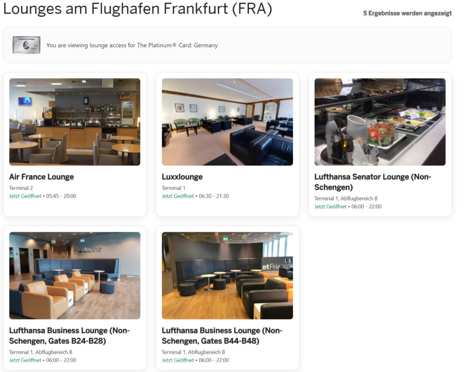
Task: Open the Air France Lounge photo
Action: 75,122
